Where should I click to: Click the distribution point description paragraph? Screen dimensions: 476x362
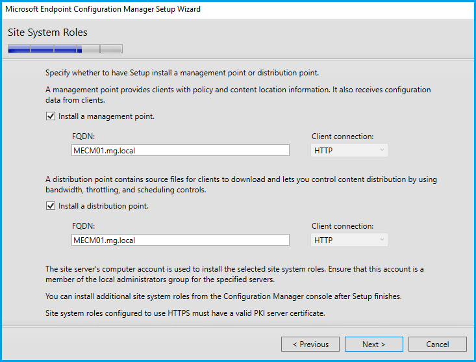(240, 185)
